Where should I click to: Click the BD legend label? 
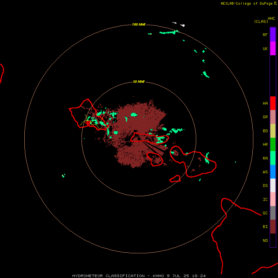[265, 131]
